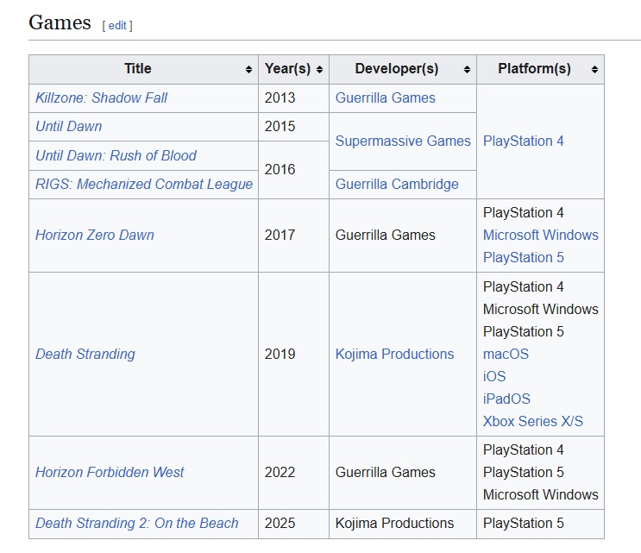Viewport: 641px width, 553px height.
Task: Select PlayStation 4 text in Death Stranding row
Action: tap(524, 287)
